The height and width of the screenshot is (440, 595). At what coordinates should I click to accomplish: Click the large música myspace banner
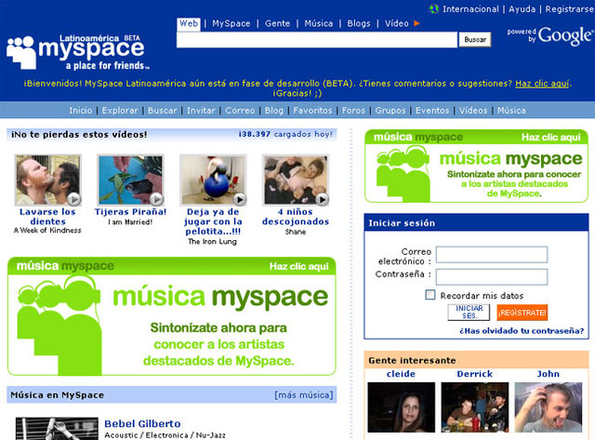172,316
